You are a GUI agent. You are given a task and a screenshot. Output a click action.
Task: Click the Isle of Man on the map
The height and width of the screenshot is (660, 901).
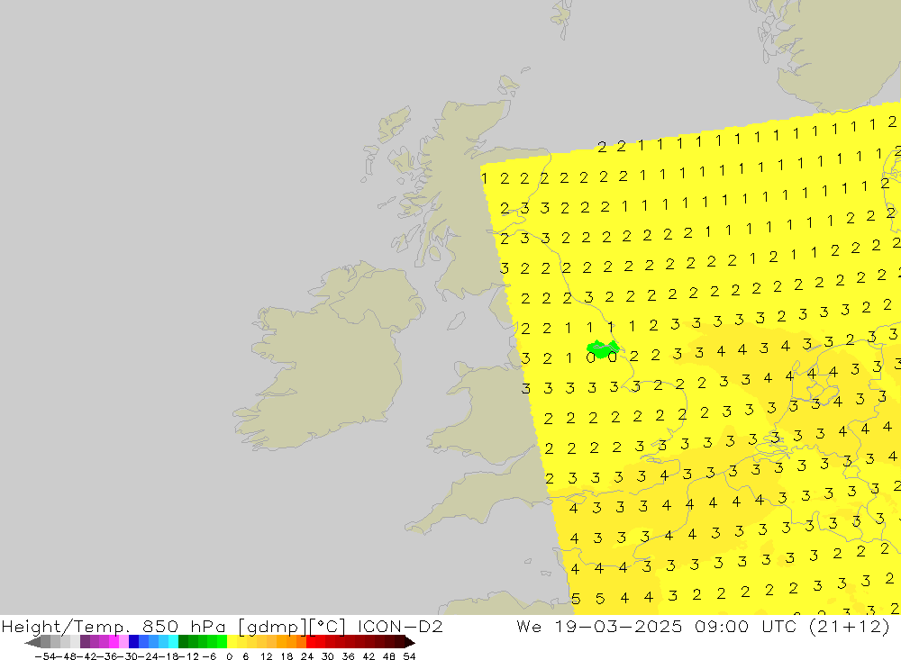tap(456, 321)
